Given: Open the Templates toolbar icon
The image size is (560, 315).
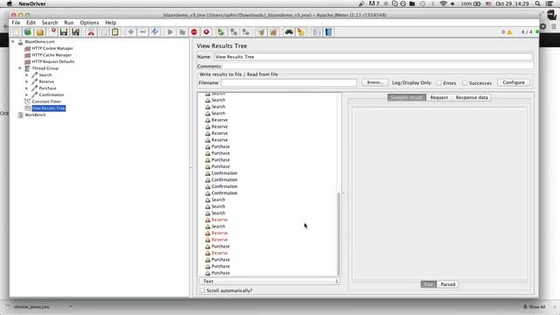Looking at the screenshot, I should pos(28,32).
